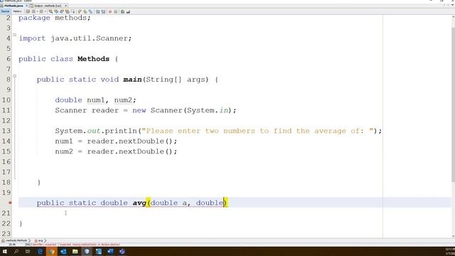Switch to the Source view button
This screenshot has height=256, width=455.
click(5, 11)
